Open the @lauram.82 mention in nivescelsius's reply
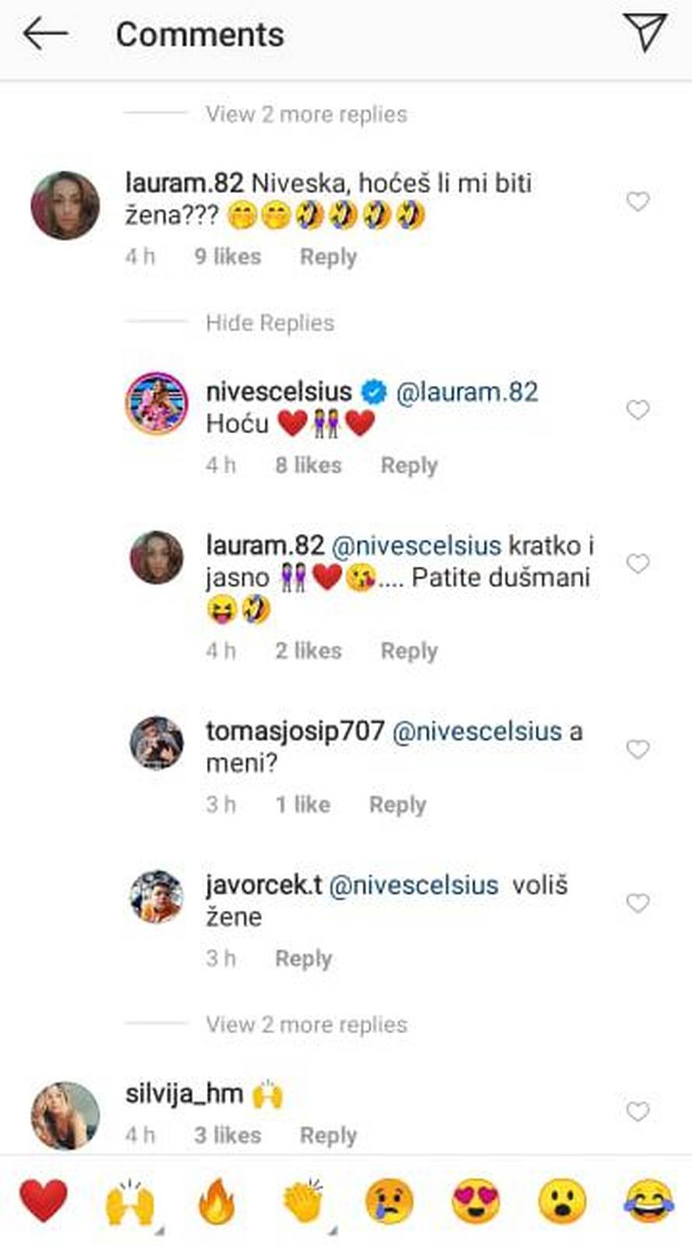The width and height of the screenshot is (692, 1246). coord(467,391)
